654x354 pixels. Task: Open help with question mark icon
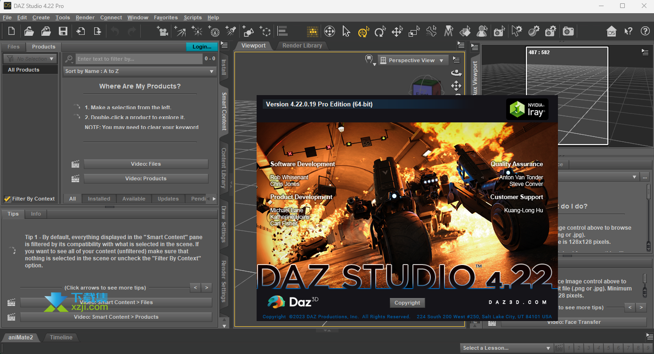[645, 32]
